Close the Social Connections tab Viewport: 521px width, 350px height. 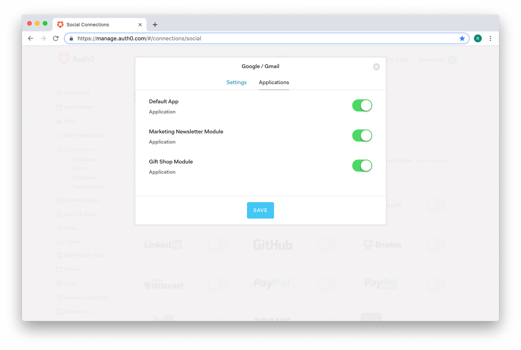[x=140, y=25]
